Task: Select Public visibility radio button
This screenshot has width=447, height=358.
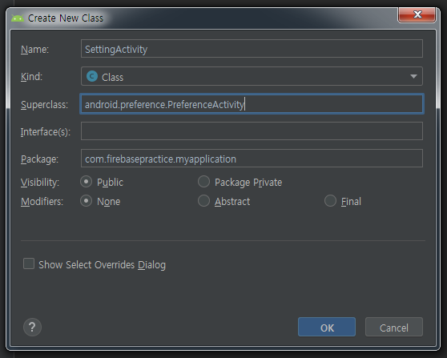Action: (x=86, y=182)
